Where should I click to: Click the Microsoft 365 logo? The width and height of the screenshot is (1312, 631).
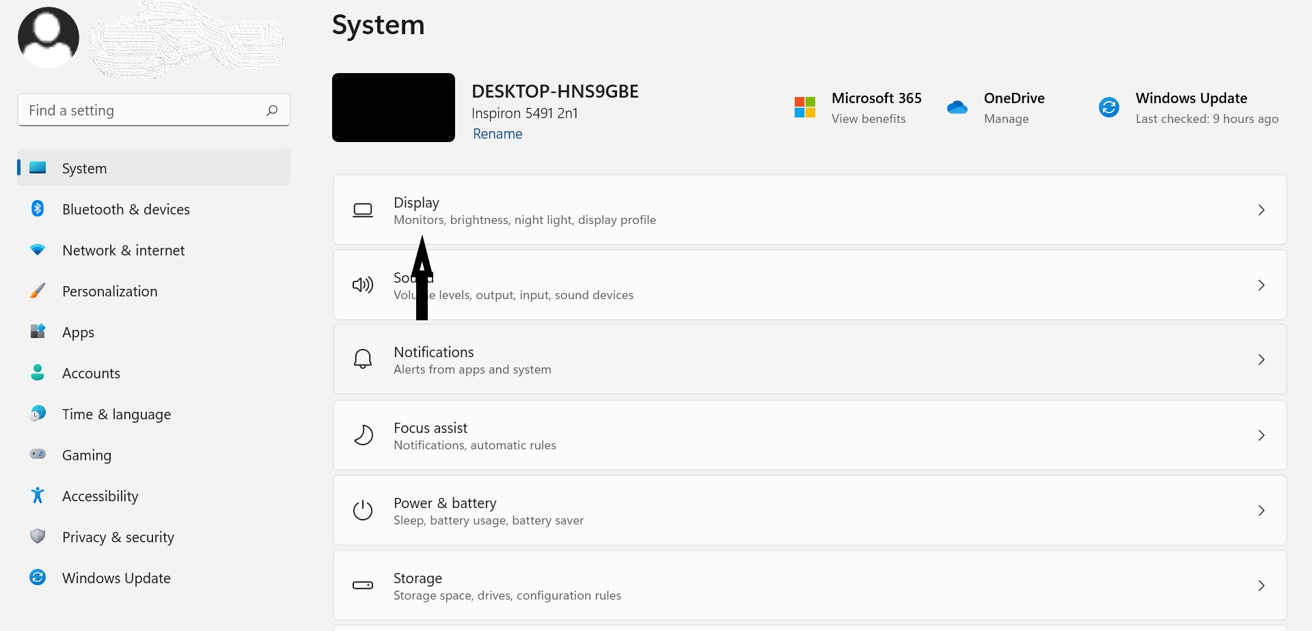click(804, 107)
